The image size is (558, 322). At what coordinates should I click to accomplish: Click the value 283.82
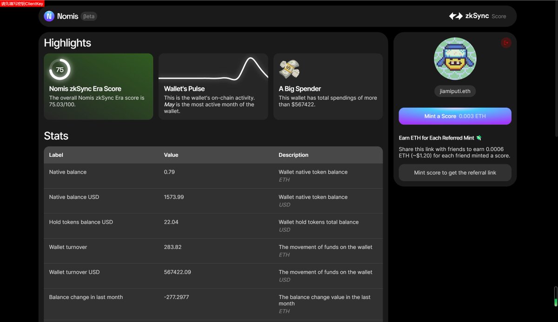click(173, 247)
